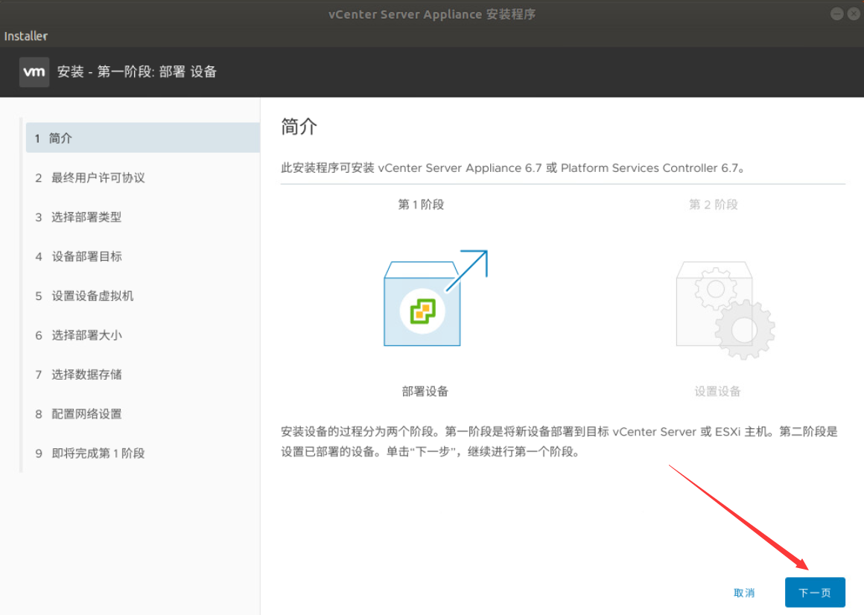Click the Deploy appliance box icon

click(435, 298)
